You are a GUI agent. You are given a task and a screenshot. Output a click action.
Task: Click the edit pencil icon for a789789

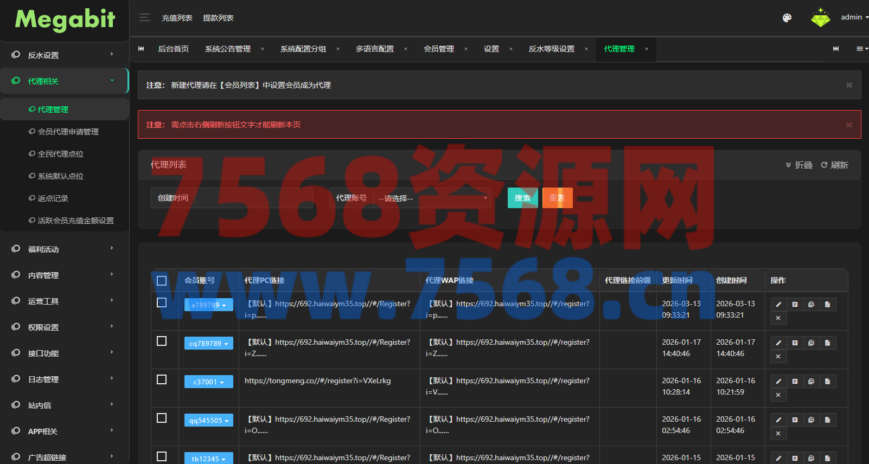[x=778, y=305]
